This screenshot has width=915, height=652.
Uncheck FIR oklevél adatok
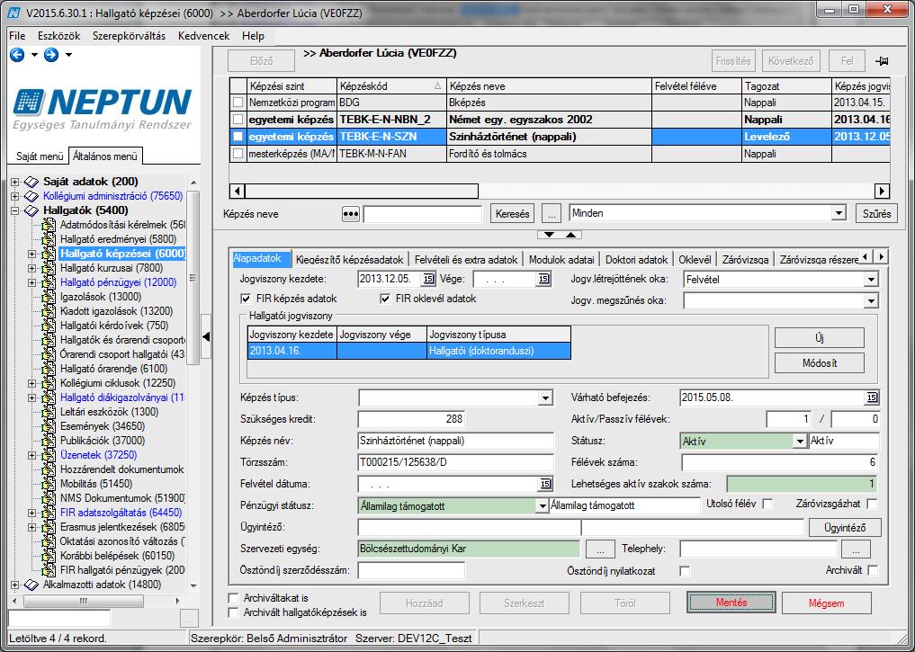(384, 299)
